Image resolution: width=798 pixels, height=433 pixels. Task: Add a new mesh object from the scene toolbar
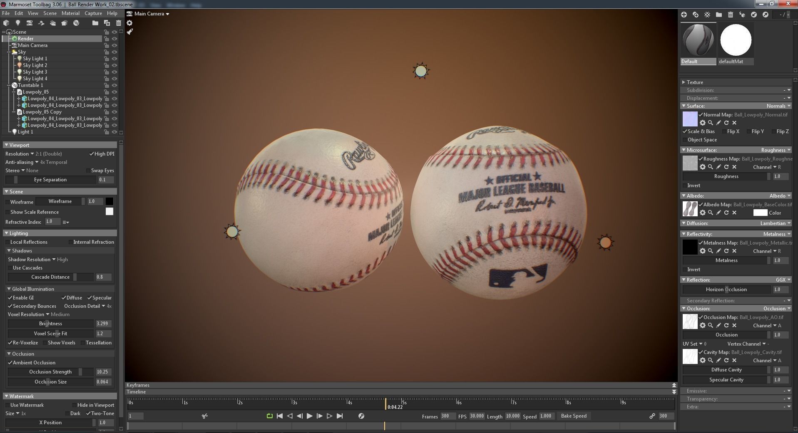pyautogui.click(x=6, y=23)
